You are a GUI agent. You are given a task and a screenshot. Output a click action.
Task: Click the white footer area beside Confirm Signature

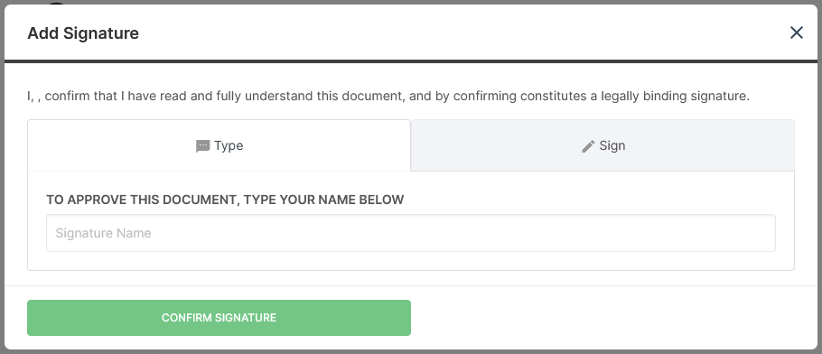[613, 318]
